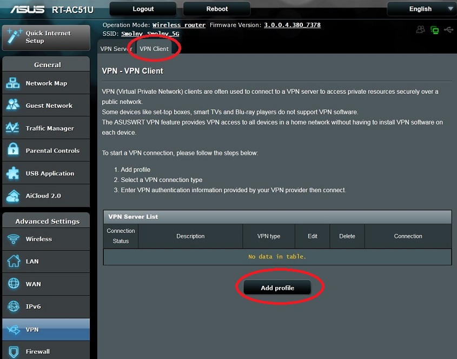Click the 'VPN - VPN Client' page title
457x359 pixels.
[x=133, y=71]
